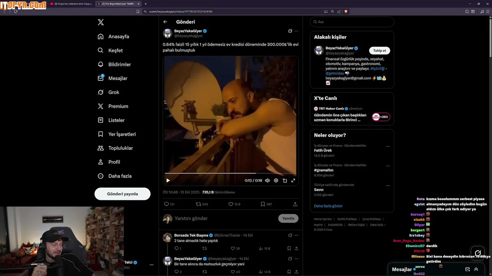The height and width of the screenshot is (276, 492).
Task: Click the Yanıtını gönder reply field
Action: tap(225, 219)
